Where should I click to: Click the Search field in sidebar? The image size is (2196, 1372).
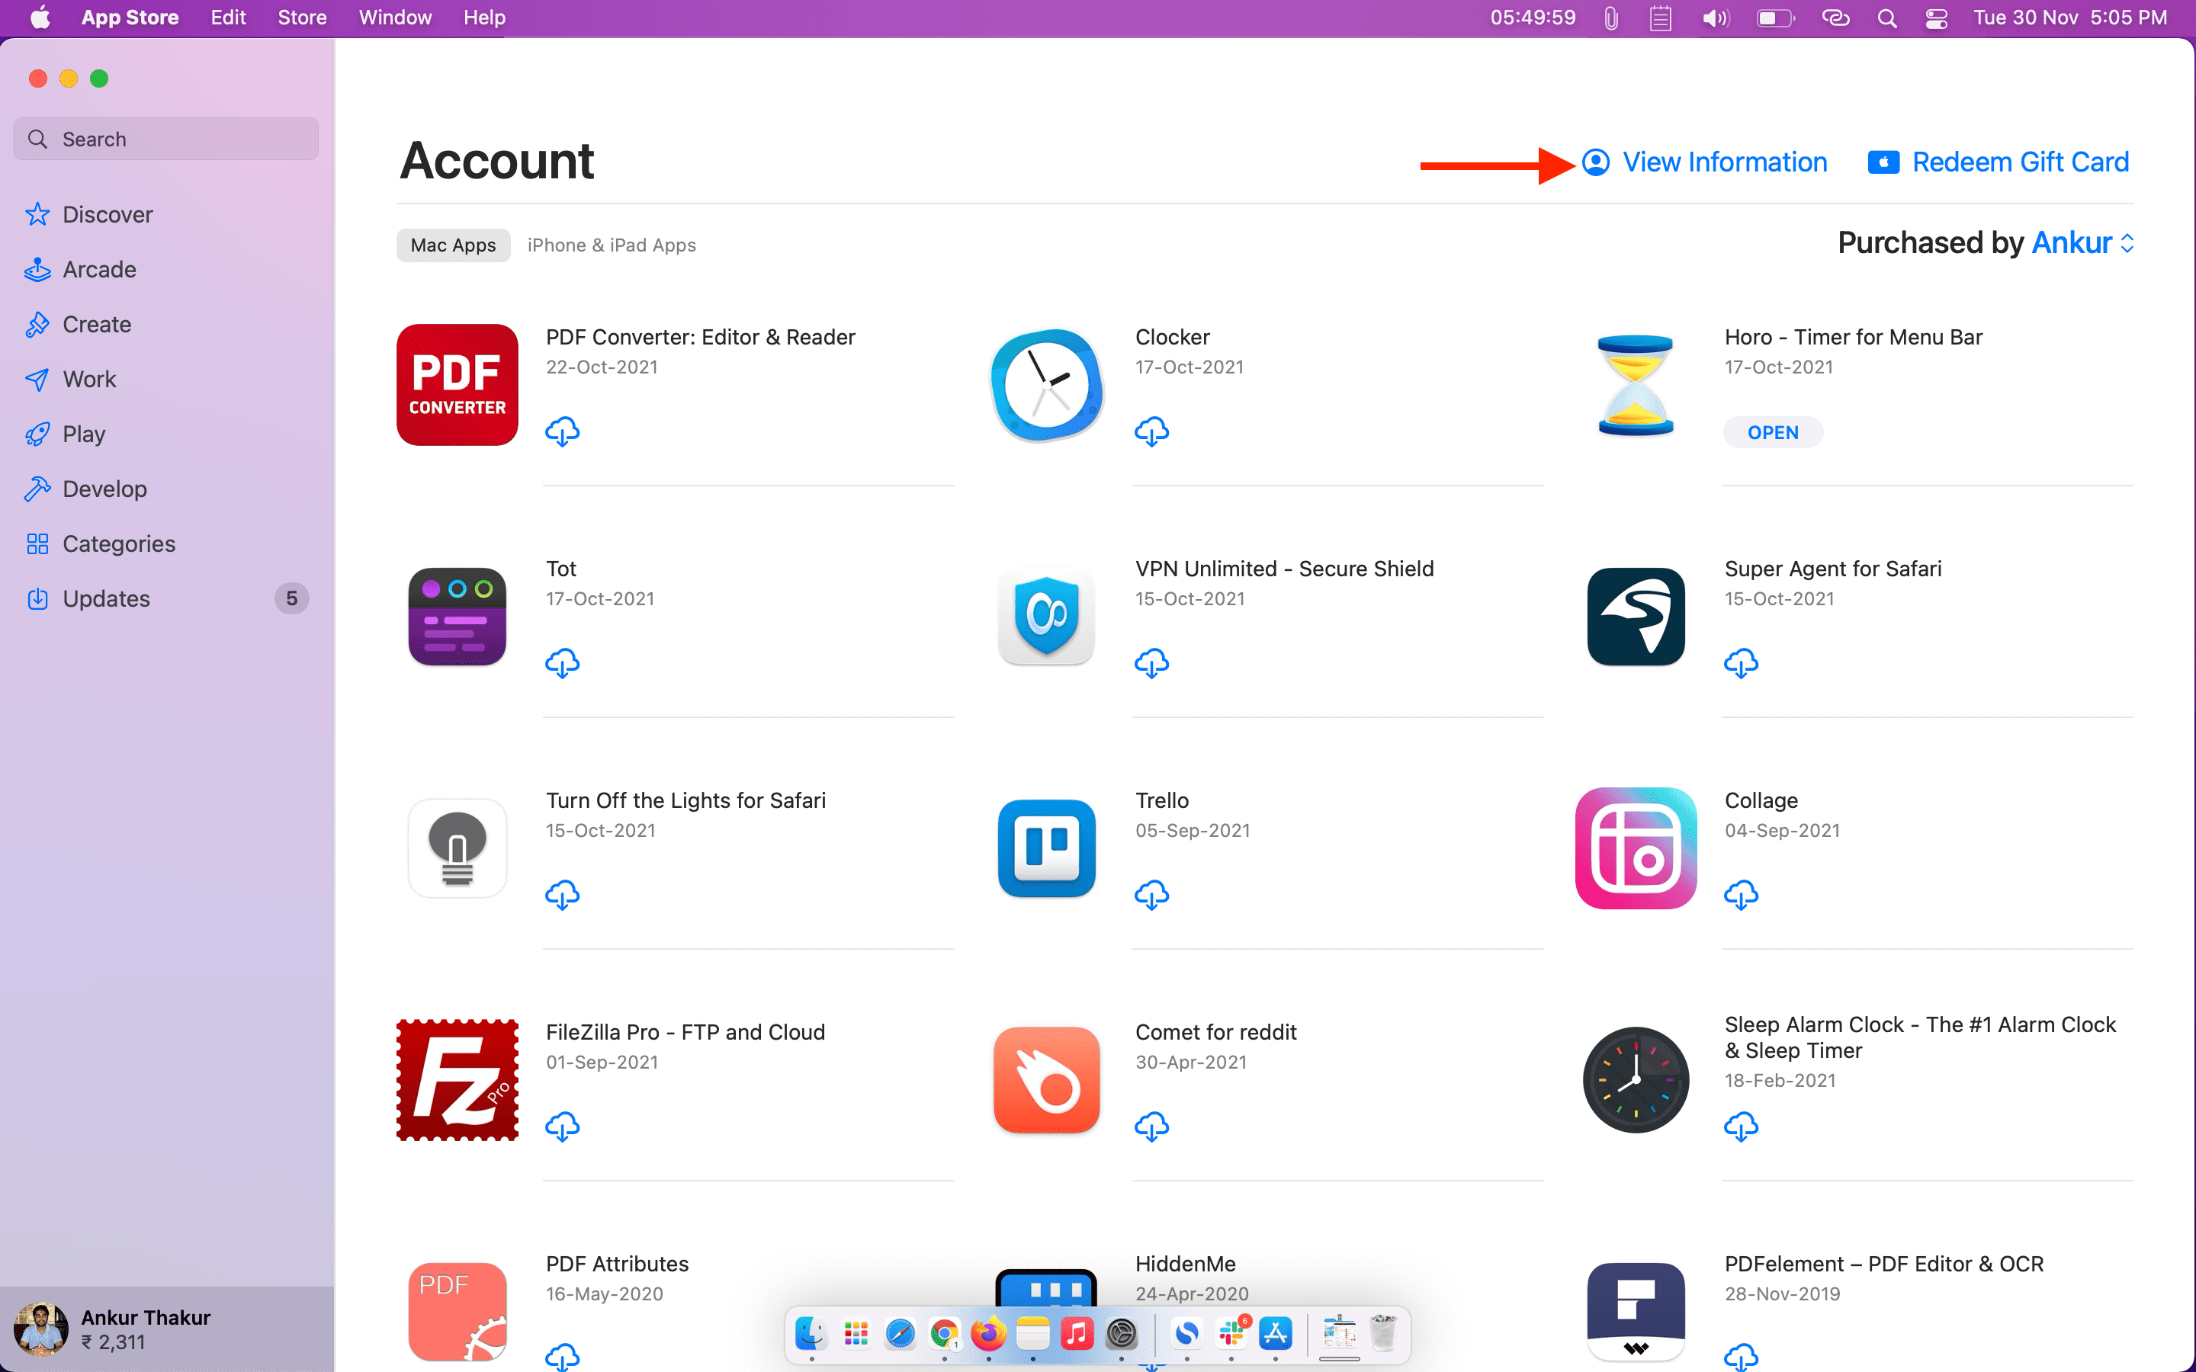coord(167,139)
